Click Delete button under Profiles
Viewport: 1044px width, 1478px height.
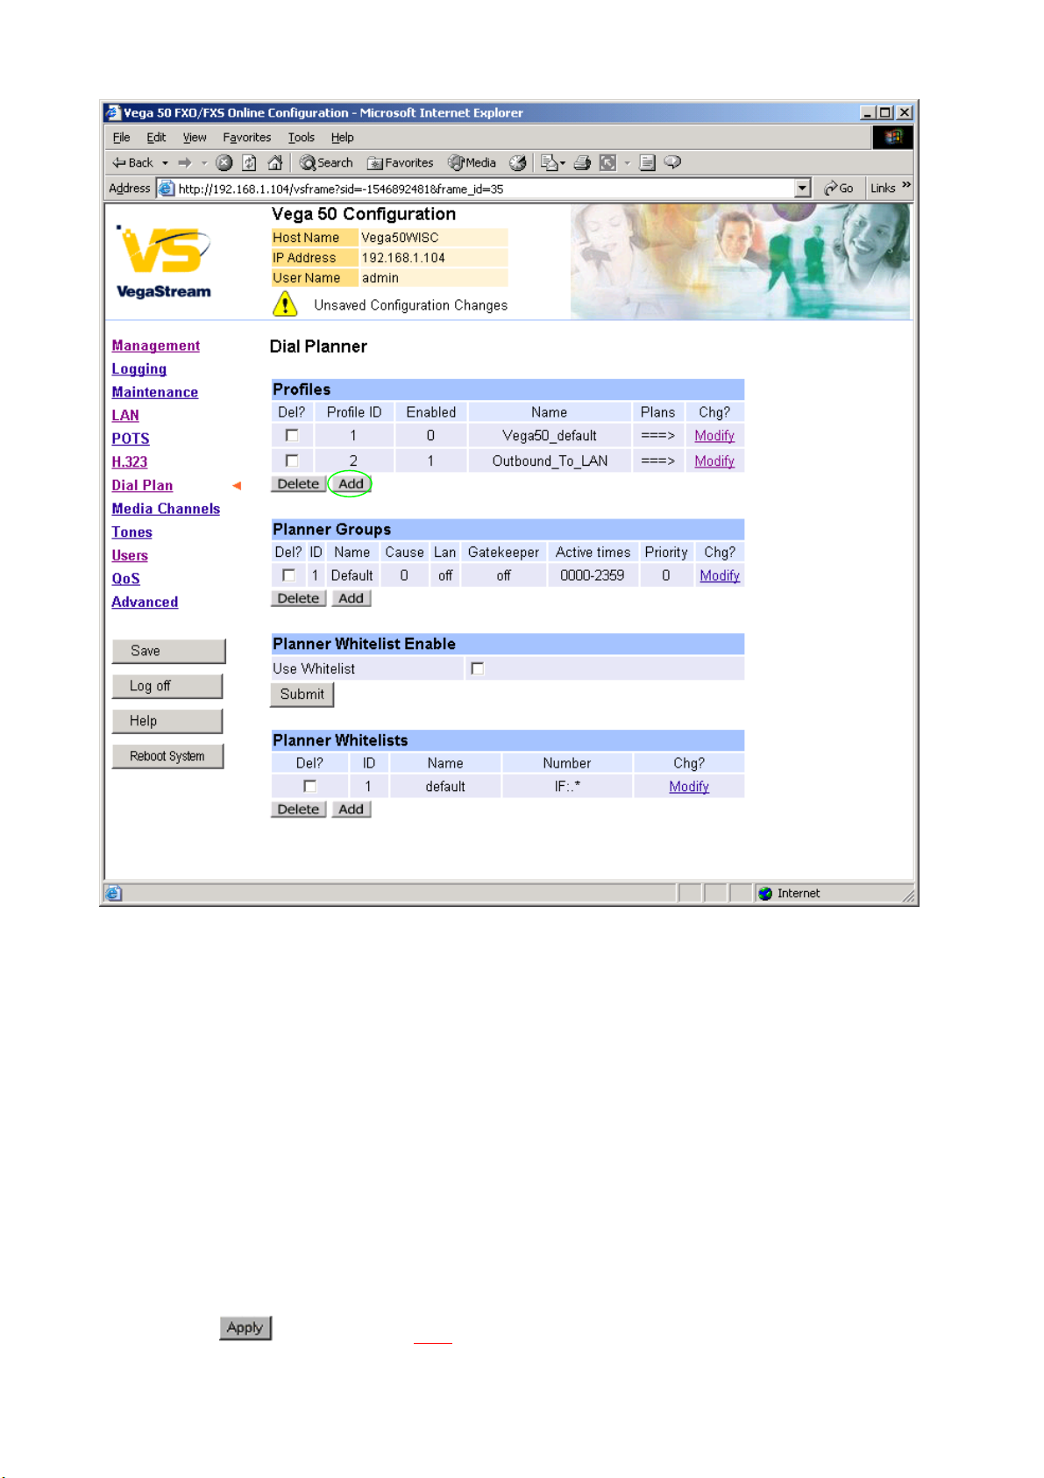[298, 483]
